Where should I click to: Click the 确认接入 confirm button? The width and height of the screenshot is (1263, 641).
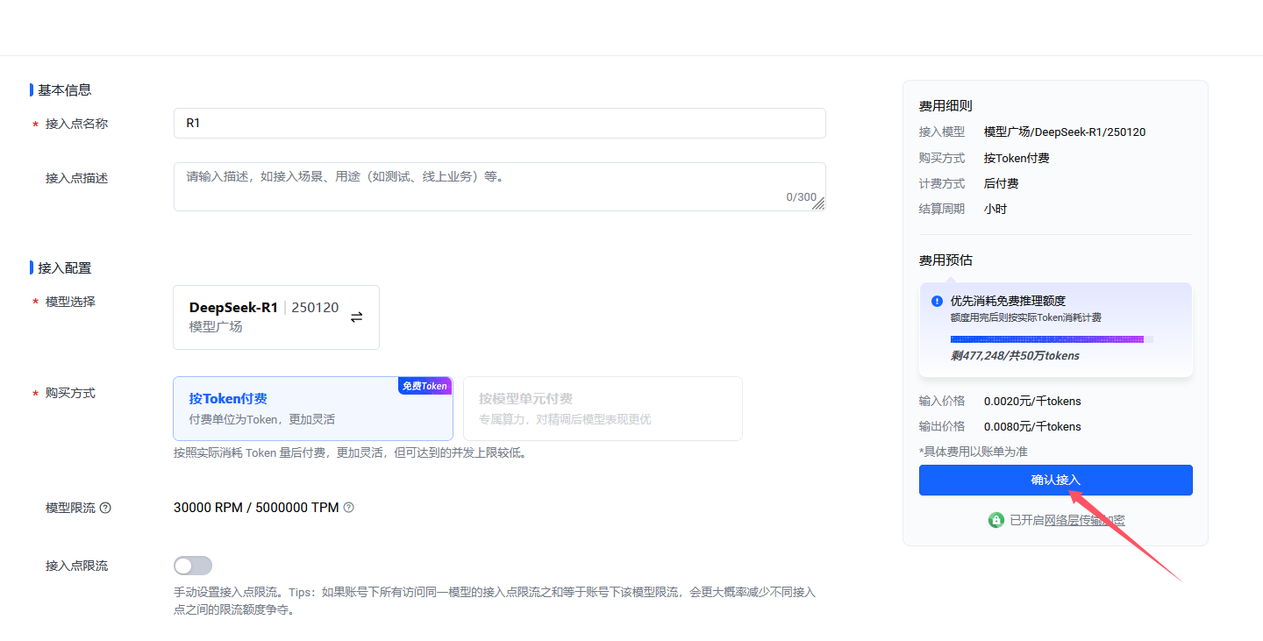(1055, 480)
